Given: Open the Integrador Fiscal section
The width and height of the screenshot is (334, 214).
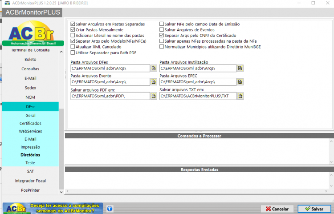Looking at the screenshot, I should [30, 181].
